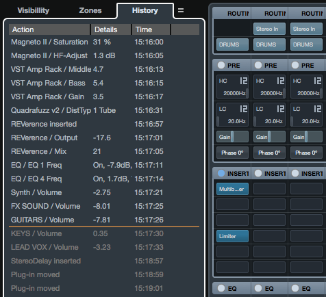The width and height of the screenshot is (326, 297).
Task: Toggle the third channel EQ bypass circle
Action: click(x=295, y=288)
